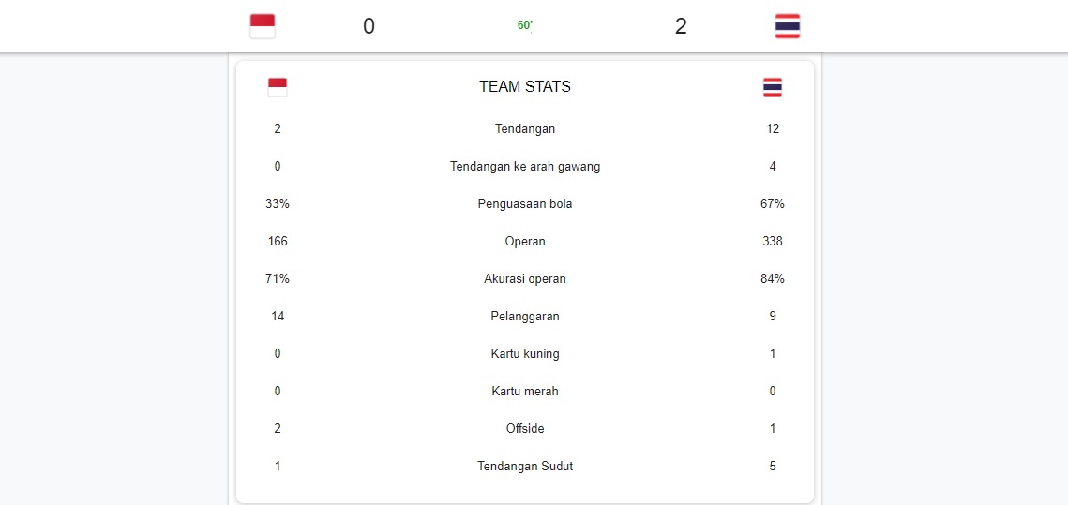Click the Offside stat label

pyautogui.click(x=525, y=429)
